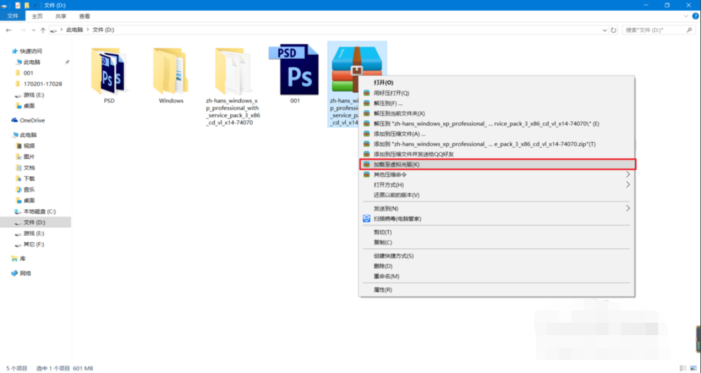Click the archive icon beside 解压到(F)
This screenshot has width=701, height=373.
tap(366, 104)
